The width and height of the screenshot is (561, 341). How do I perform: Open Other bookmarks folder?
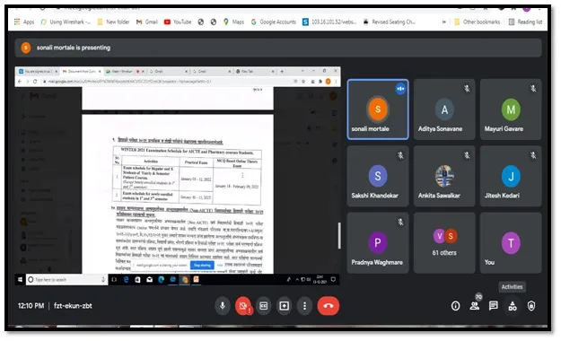click(477, 22)
